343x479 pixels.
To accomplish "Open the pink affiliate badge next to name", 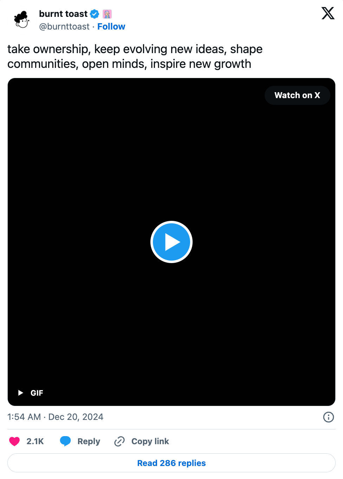I will (x=107, y=14).
